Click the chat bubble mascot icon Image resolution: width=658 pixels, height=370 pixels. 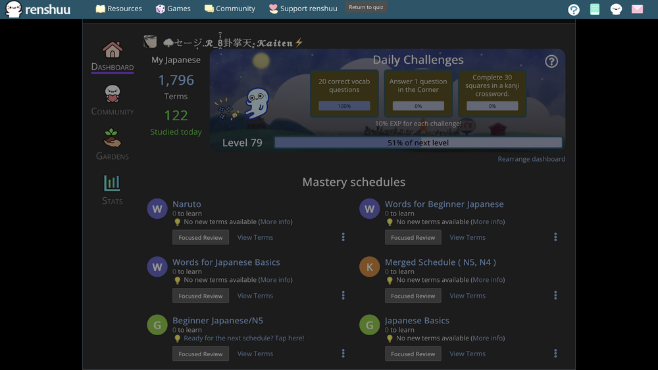click(x=616, y=9)
